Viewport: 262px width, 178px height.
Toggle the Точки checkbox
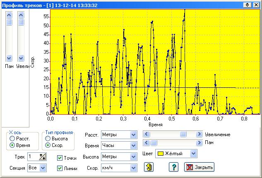point(60,158)
